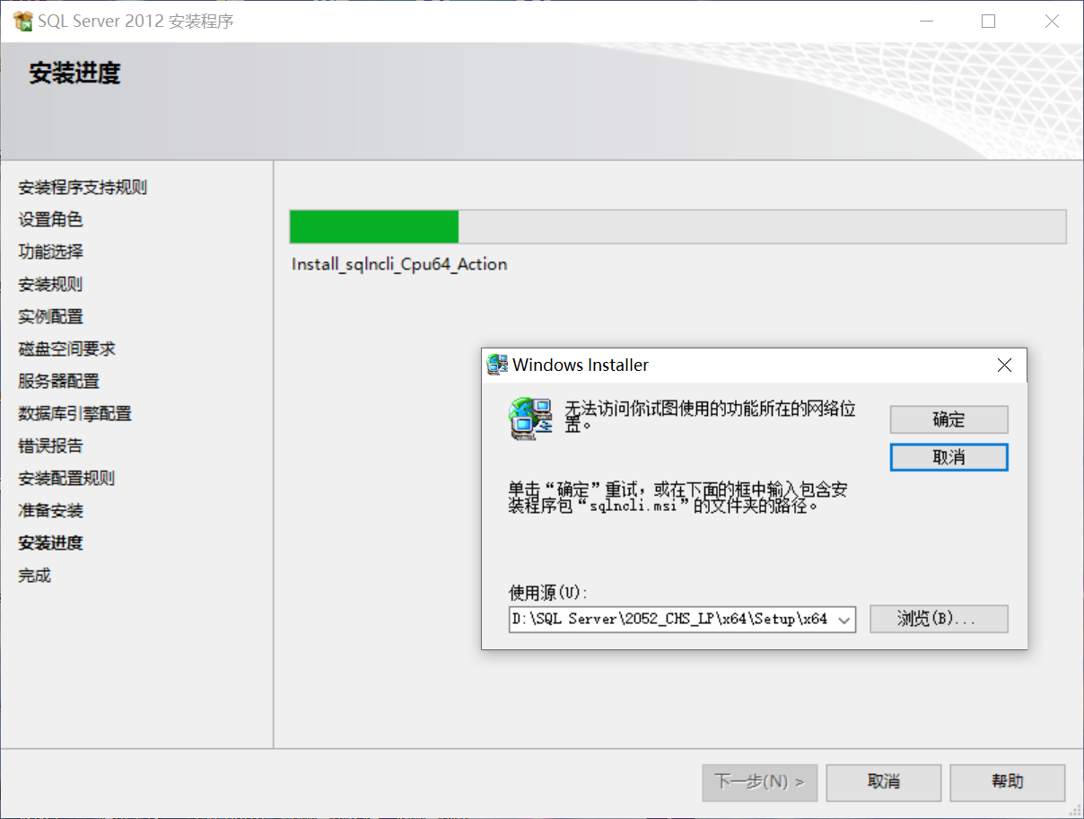
Task: Go to 实例配置 step in the sidebar
Action: [x=51, y=317]
